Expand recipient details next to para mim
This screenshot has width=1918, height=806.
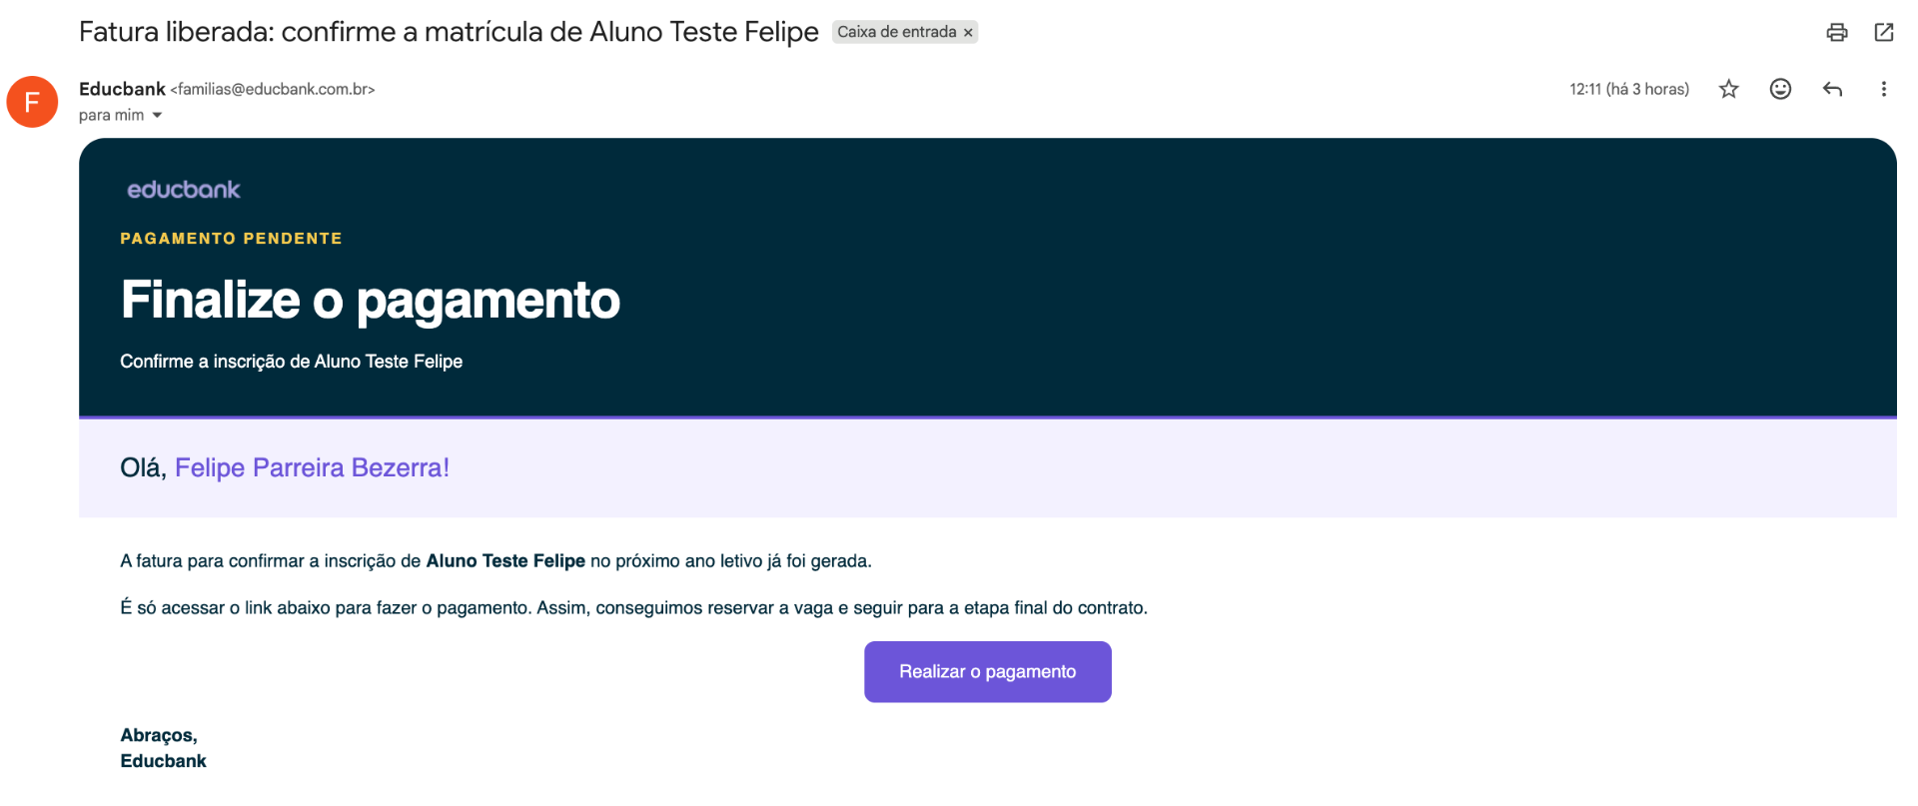click(x=157, y=116)
